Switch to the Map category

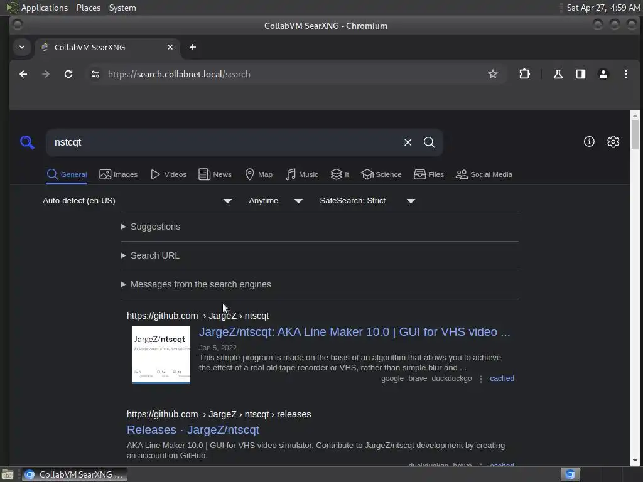tap(259, 174)
